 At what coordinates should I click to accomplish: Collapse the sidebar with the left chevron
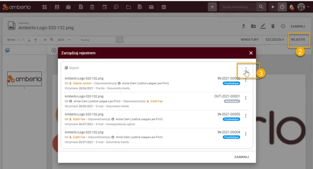pyautogui.click(x=54, y=51)
